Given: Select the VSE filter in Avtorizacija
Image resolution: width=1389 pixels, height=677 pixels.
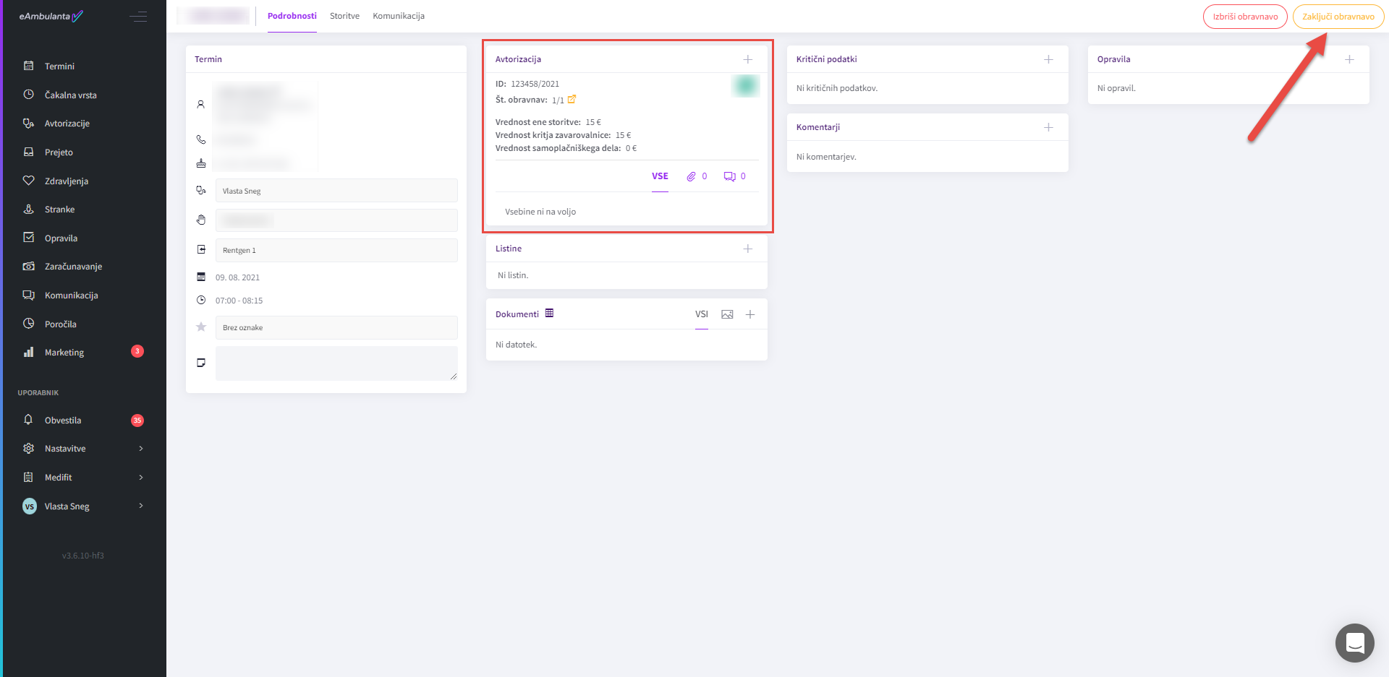Looking at the screenshot, I should pyautogui.click(x=660, y=176).
